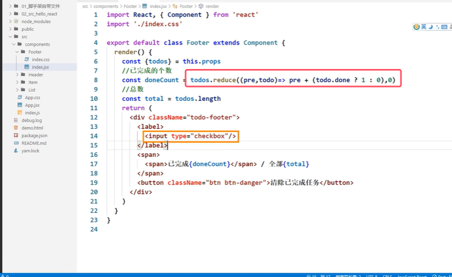Click the render breadcrumb label
452x277 pixels.
click(x=212, y=6)
